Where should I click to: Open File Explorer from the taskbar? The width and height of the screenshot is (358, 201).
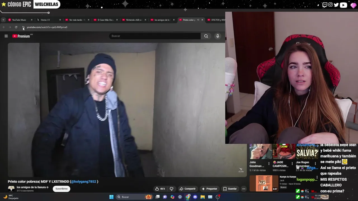(x=203, y=197)
